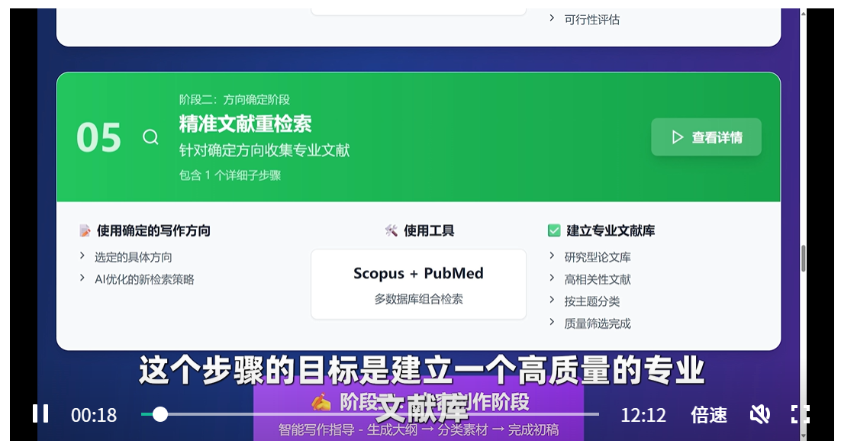Click the 包含 1 个详细子步骤 text
Screen dimensions: 841x447
230,175
